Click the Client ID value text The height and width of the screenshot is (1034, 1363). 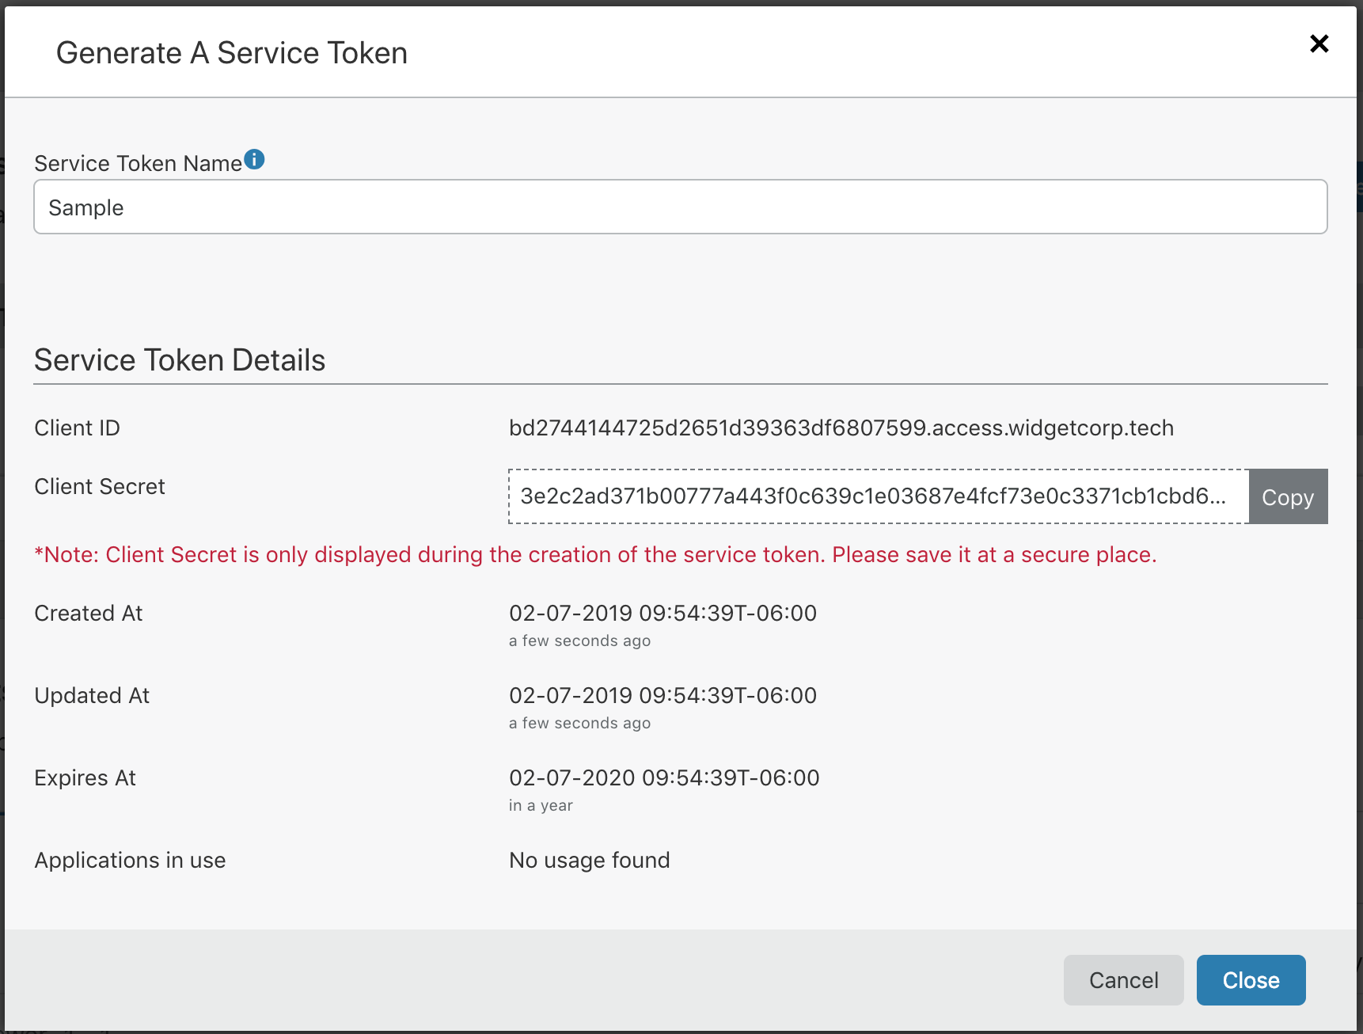pyautogui.click(x=841, y=428)
